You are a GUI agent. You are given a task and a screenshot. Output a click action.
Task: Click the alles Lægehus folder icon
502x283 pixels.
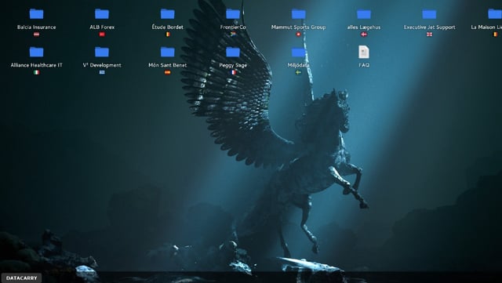[364, 14]
